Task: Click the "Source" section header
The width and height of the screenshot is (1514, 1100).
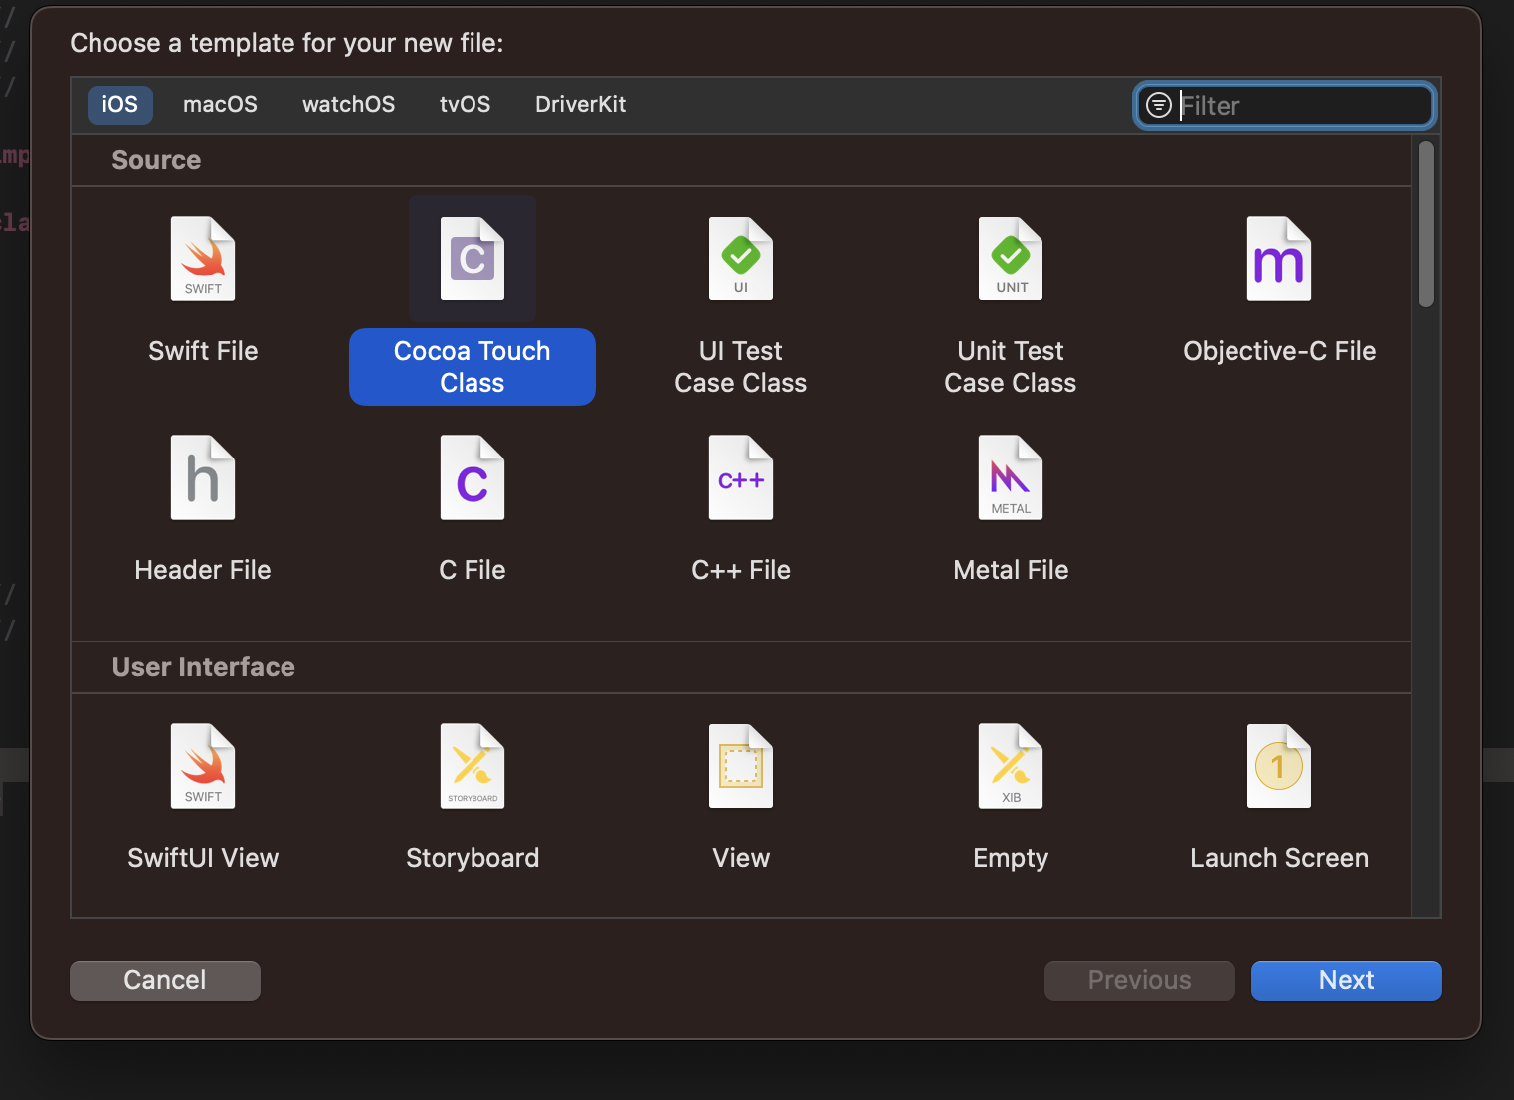Action: [x=156, y=160]
